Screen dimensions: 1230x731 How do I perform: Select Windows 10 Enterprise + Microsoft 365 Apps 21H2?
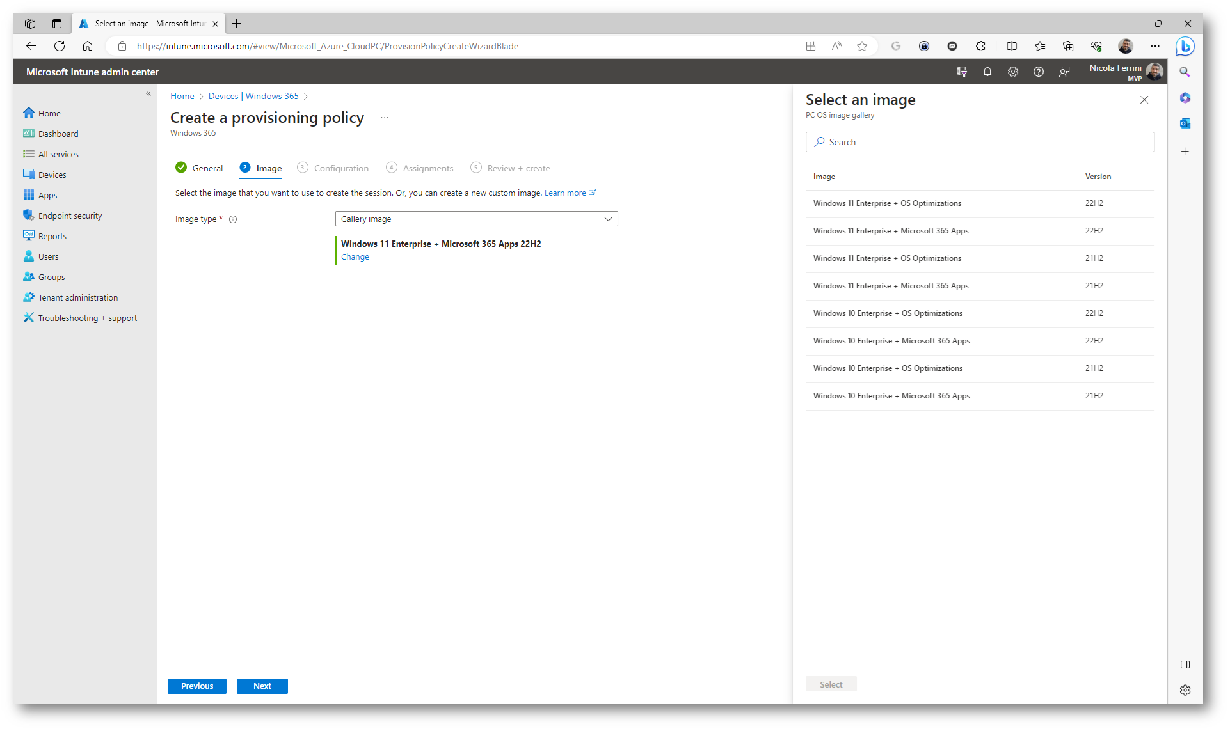(980, 396)
